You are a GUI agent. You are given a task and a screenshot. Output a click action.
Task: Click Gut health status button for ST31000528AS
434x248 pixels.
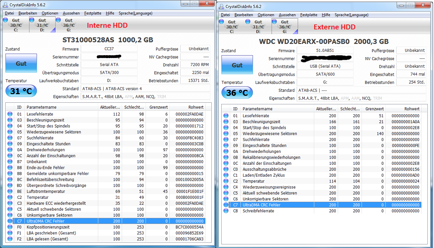[x=21, y=64]
